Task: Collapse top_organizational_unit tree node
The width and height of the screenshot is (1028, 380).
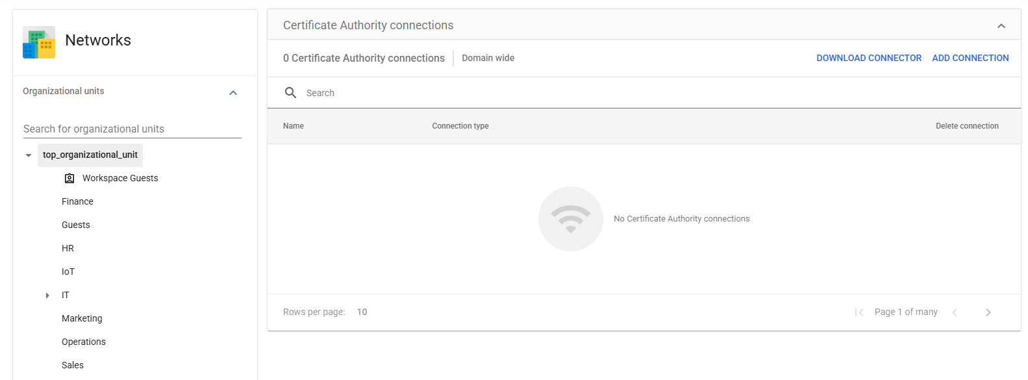Action: [x=29, y=155]
